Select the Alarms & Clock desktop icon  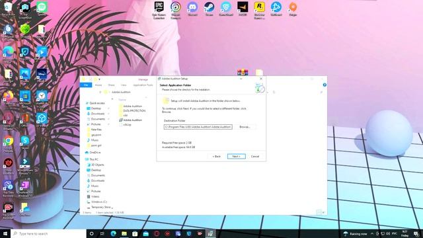tap(42, 99)
